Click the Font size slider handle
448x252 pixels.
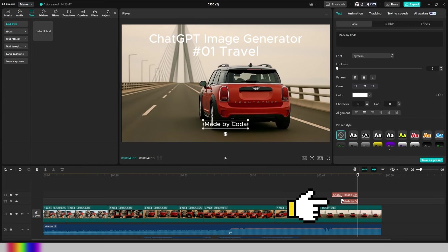[x=337, y=68]
